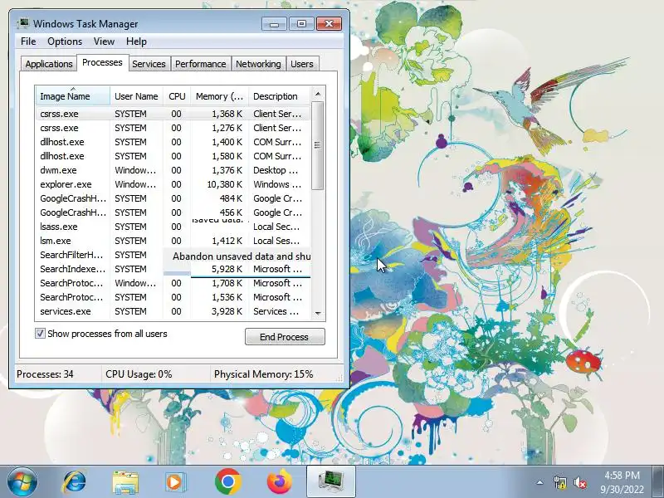The height and width of the screenshot is (498, 664).
Task: Click the 1,580 K memory value
Action: coord(227,156)
